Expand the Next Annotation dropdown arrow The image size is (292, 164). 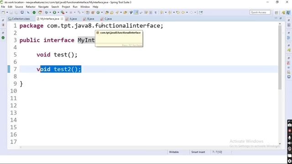[166, 12]
